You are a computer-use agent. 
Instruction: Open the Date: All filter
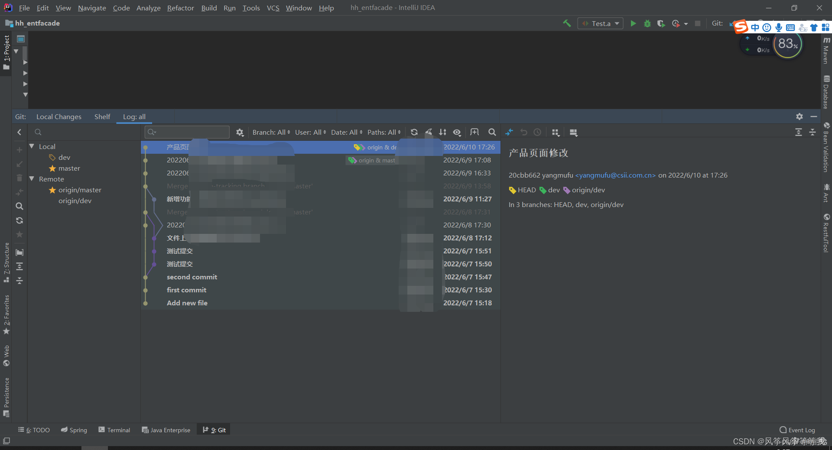point(347,132)
